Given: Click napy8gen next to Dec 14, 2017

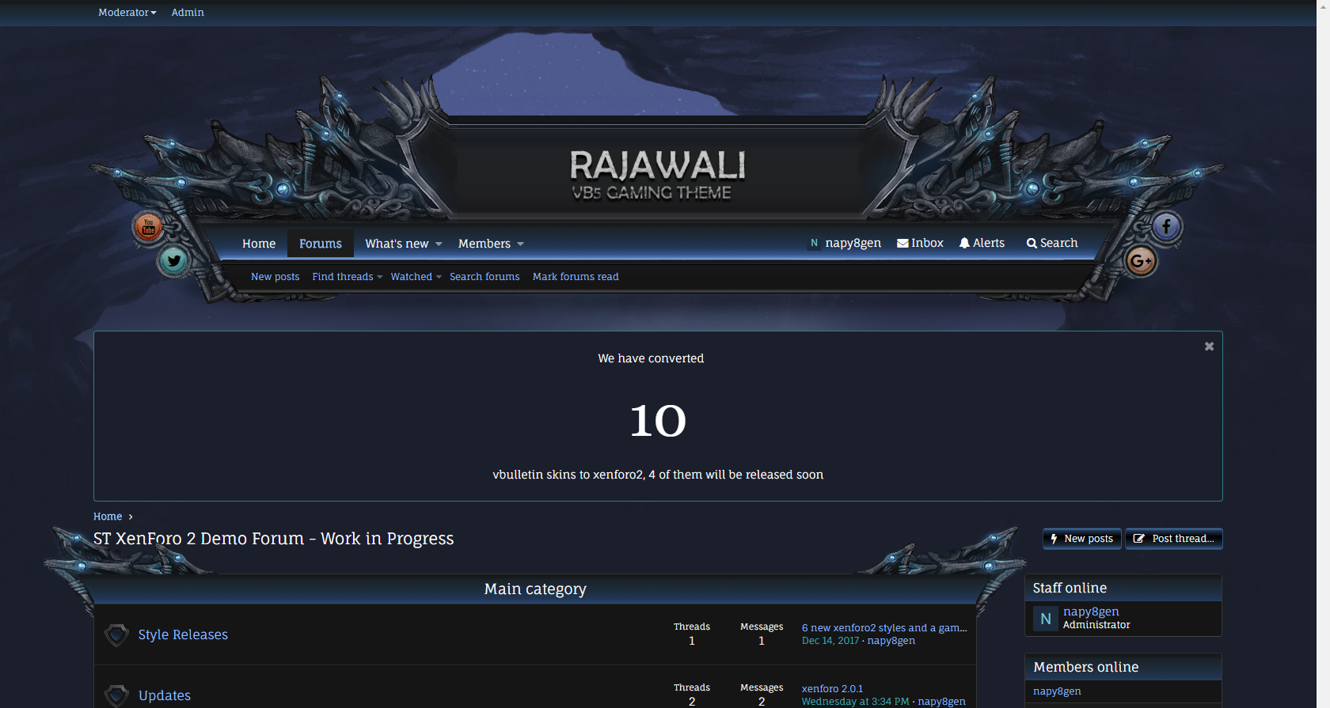Looking at the screenshot, I should [891, 641].
